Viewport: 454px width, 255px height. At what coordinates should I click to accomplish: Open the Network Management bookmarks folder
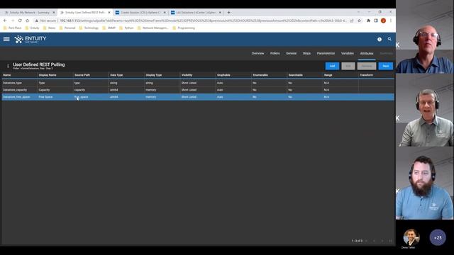pos(153,28)
